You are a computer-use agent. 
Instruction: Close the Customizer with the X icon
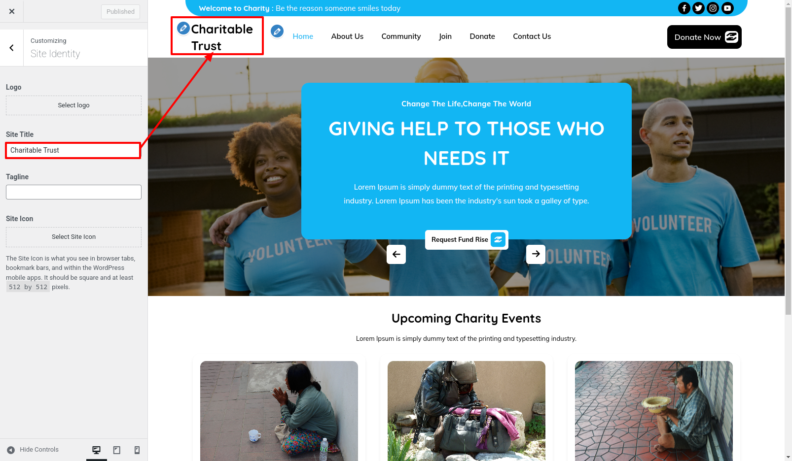point(12,11)
